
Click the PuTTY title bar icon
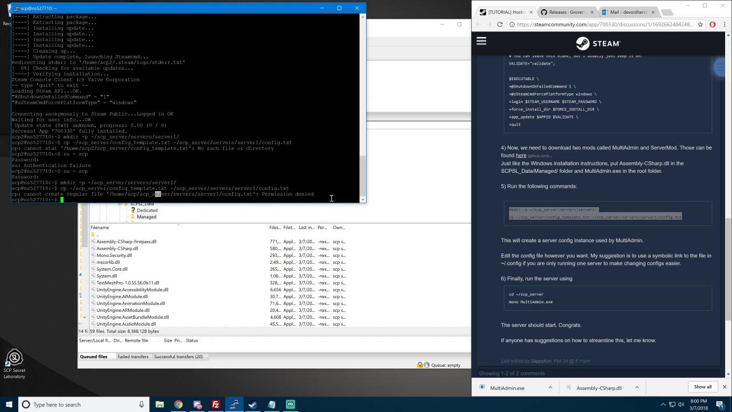pos(15,8)
